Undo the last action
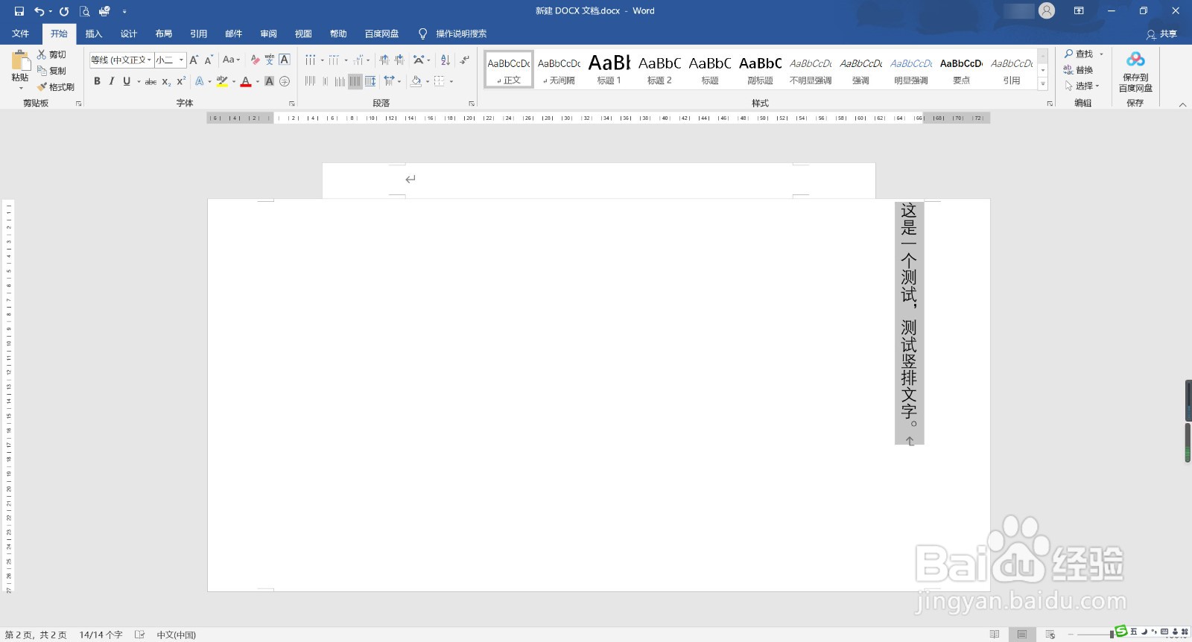Screen dimensions: 1192x642 (39, 11)
